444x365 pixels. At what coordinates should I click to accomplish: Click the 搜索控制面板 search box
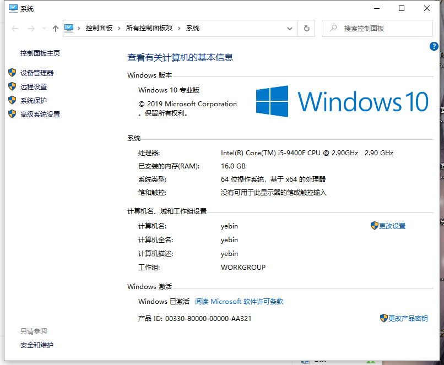[x=377, y=28]
